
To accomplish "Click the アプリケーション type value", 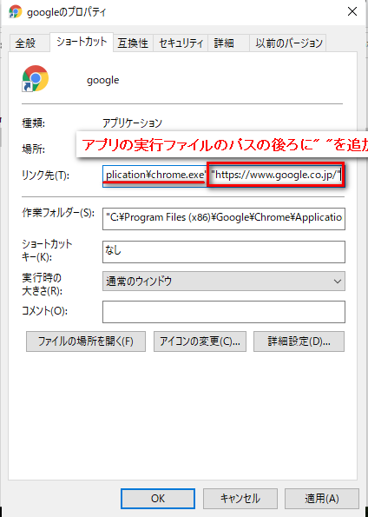I will (x=132, y=123).
